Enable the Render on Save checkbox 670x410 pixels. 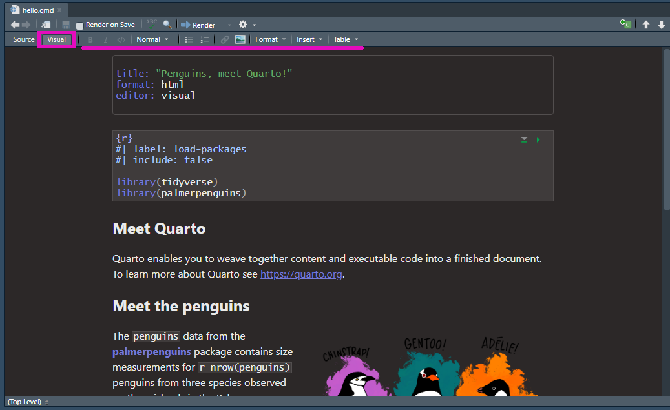point(80,25)
